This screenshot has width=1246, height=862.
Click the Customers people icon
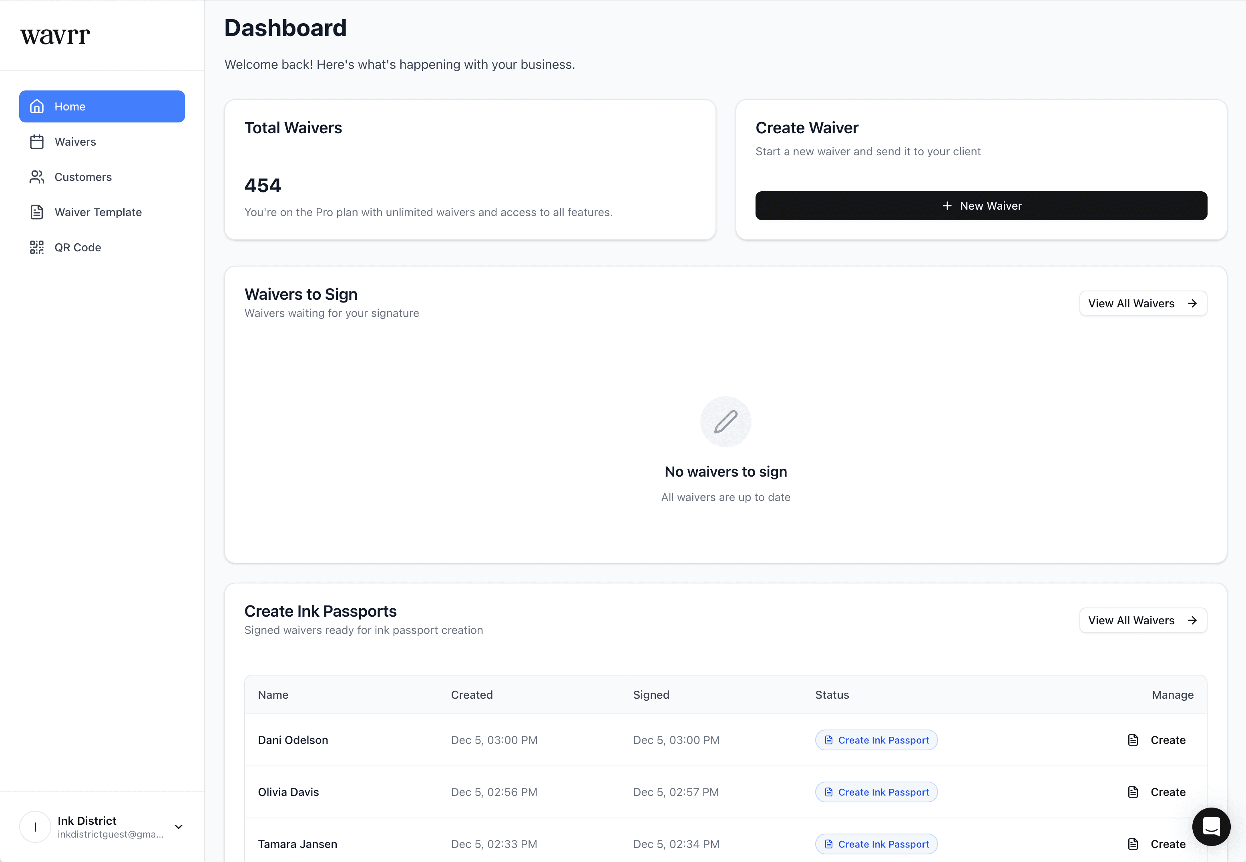(37, 177)
